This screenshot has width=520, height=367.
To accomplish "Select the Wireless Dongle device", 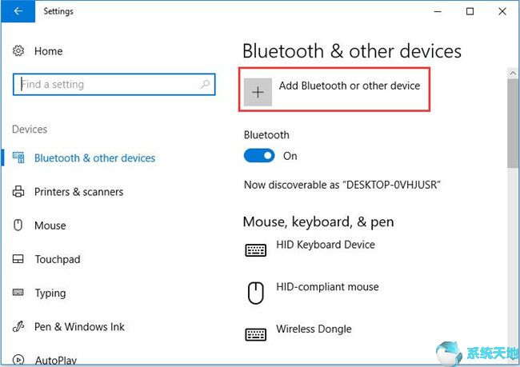I will click(x=314, y=329).
